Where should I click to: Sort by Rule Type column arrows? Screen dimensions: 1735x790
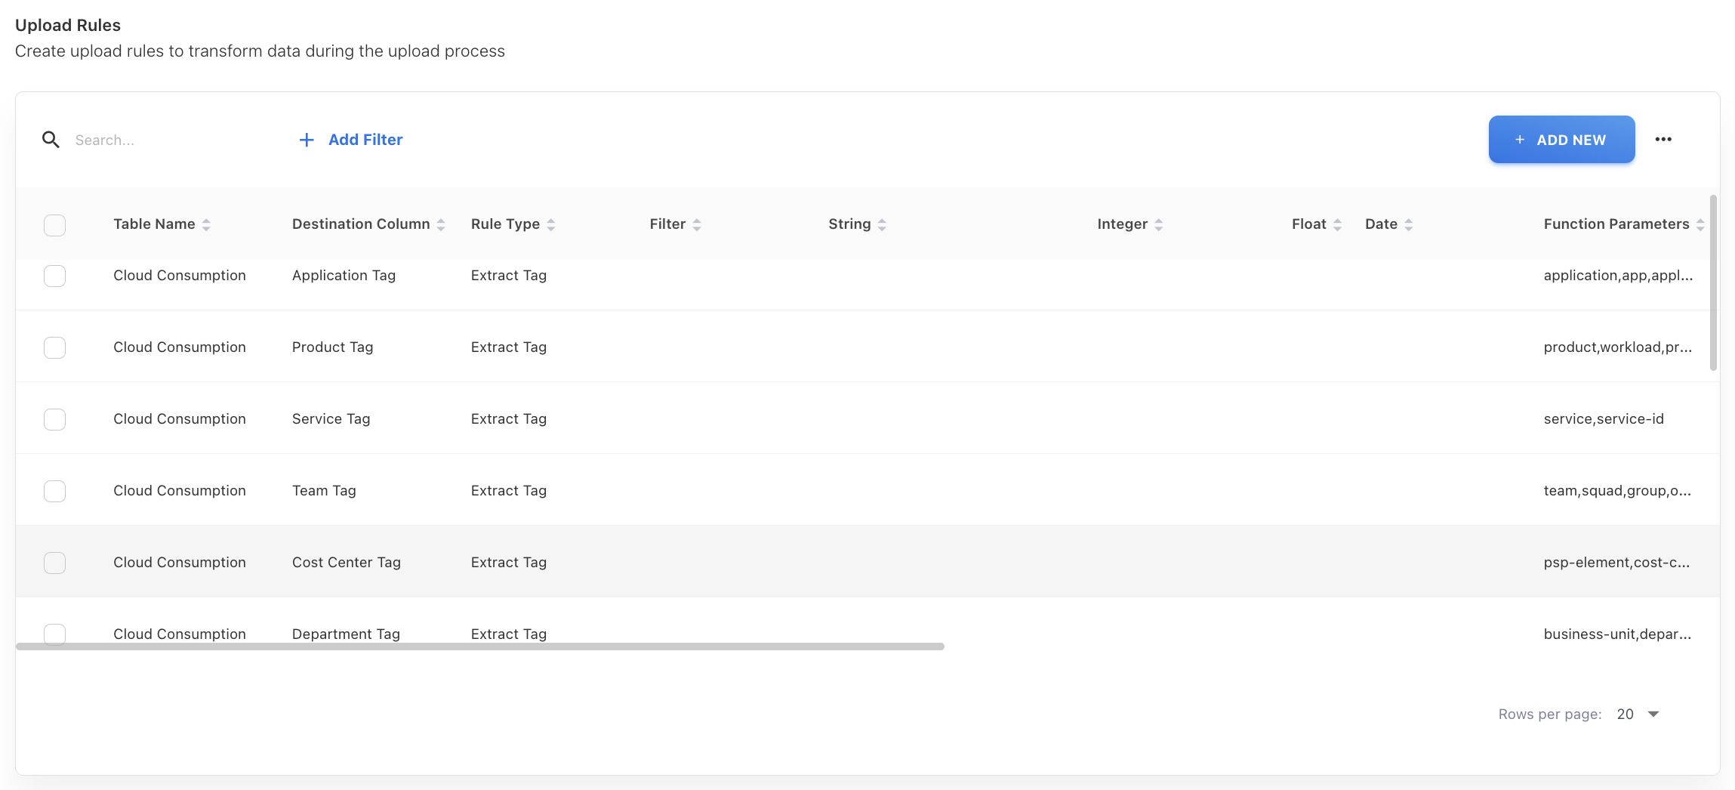pos(551,224)
